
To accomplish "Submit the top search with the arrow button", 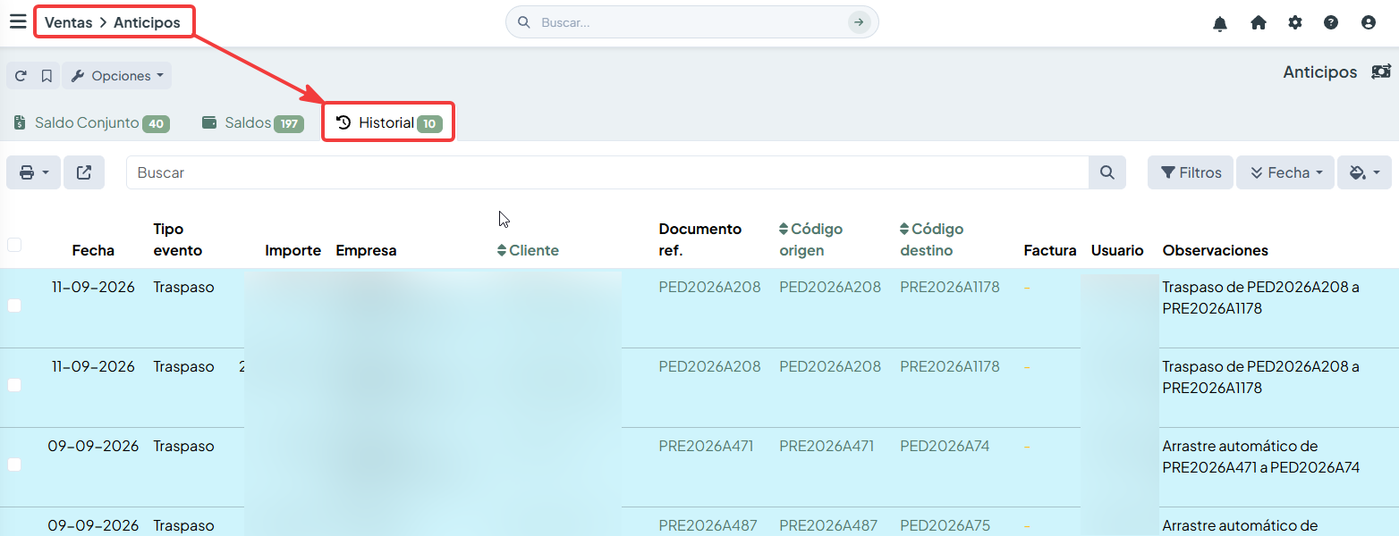I will coord(859,22).
